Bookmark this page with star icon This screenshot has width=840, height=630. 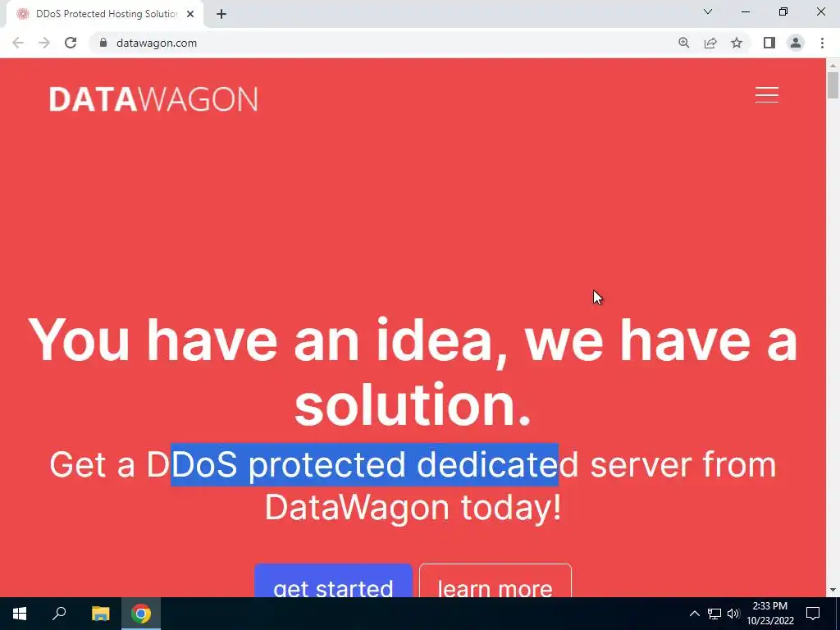click(737, 43)
